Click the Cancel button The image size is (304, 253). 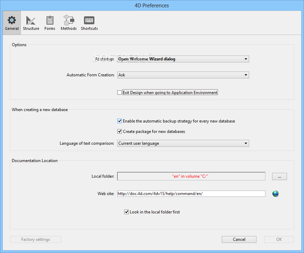click(239, 239)
